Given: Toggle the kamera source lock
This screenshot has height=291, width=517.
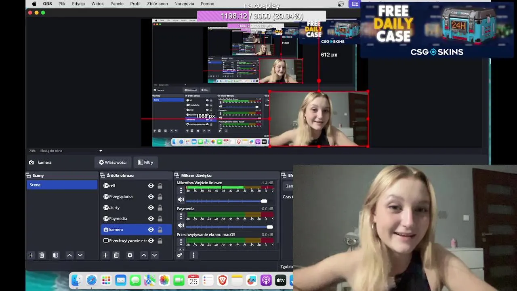Looking at the screenshot, I should [160, 230].
